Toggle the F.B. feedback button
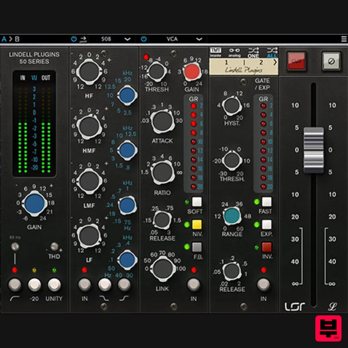Image resolution: width=348 pixels, height=348 pixels. pyautogui.click(x=197, y=247)
